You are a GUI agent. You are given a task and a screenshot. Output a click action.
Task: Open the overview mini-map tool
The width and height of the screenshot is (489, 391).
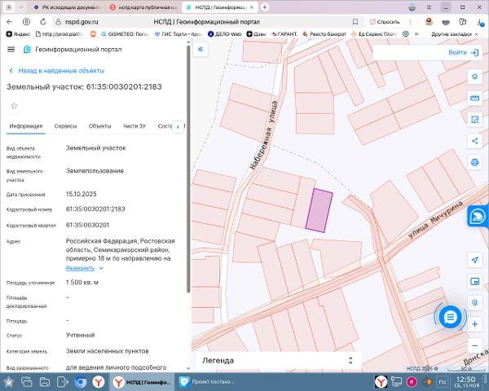coord(474,282)
